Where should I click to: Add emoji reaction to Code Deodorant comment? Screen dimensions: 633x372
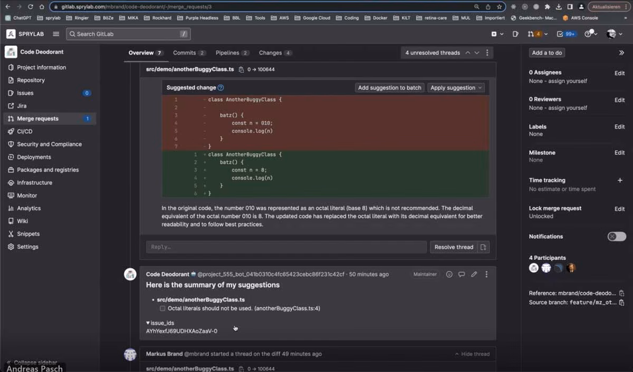(449, 274)
